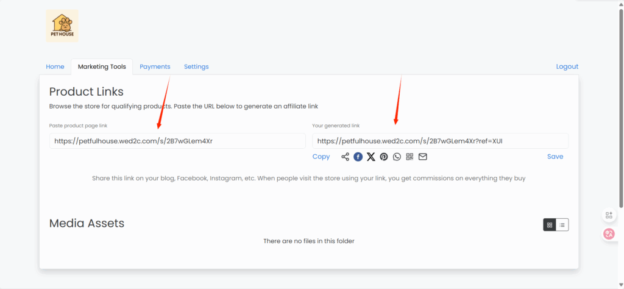Select the Marketing Tools tab
Viewport: 624px width, 289px height.
[102, 67]
